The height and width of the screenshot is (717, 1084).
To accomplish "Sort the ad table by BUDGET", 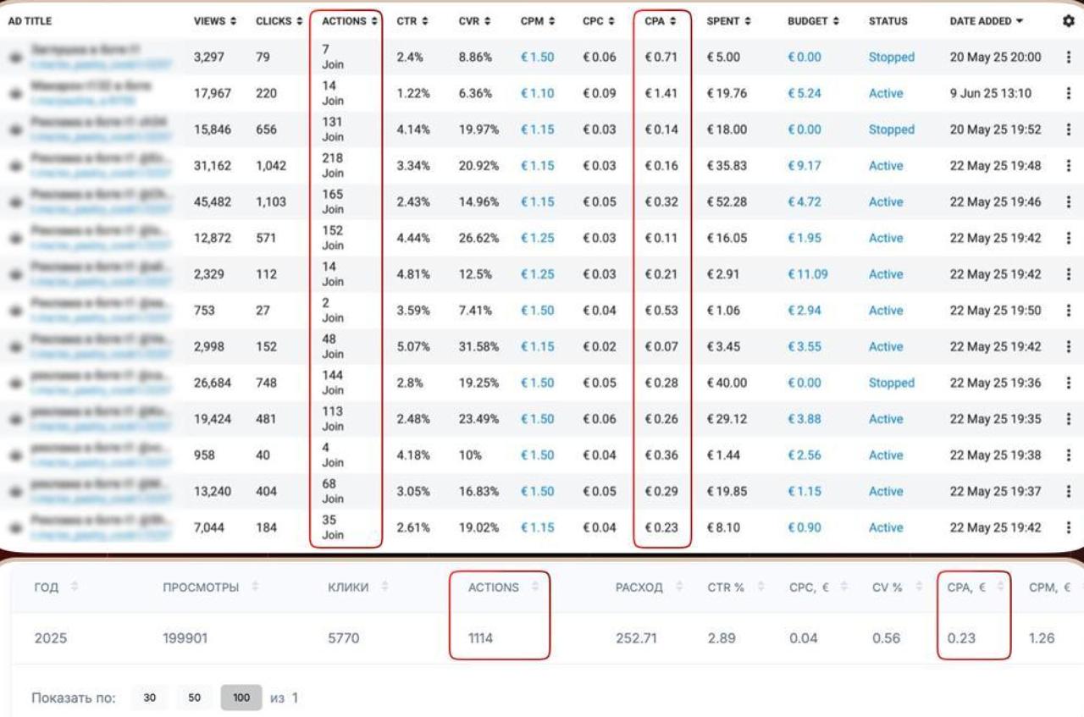I will 814,20.
